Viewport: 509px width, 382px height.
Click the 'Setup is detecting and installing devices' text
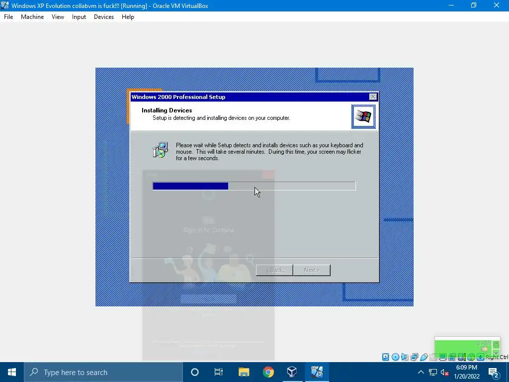pyautogui.click(x=221, y=118)
